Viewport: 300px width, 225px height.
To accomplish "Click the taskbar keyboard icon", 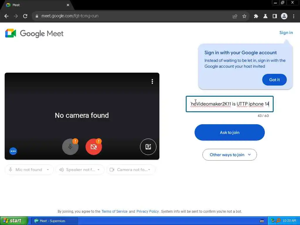I will [262, 221].
